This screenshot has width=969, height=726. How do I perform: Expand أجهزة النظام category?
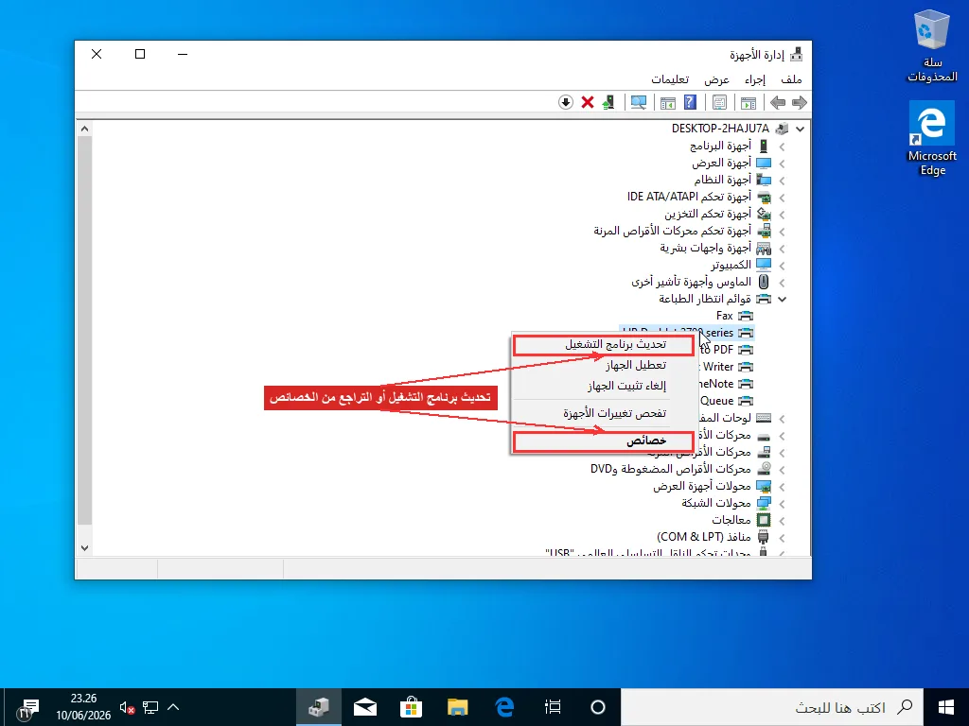(782, 181)
